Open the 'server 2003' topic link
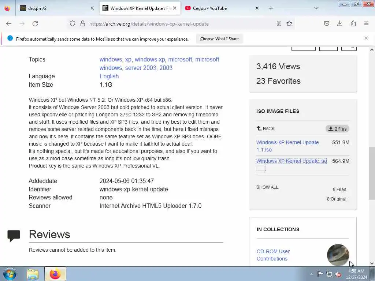The width and height of the screenshot is (375, 281). 141,68
